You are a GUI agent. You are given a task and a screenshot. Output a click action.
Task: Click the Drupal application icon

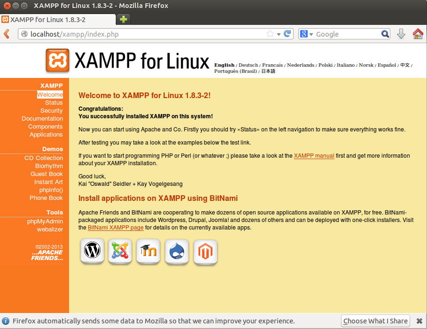tap(177, 252)
